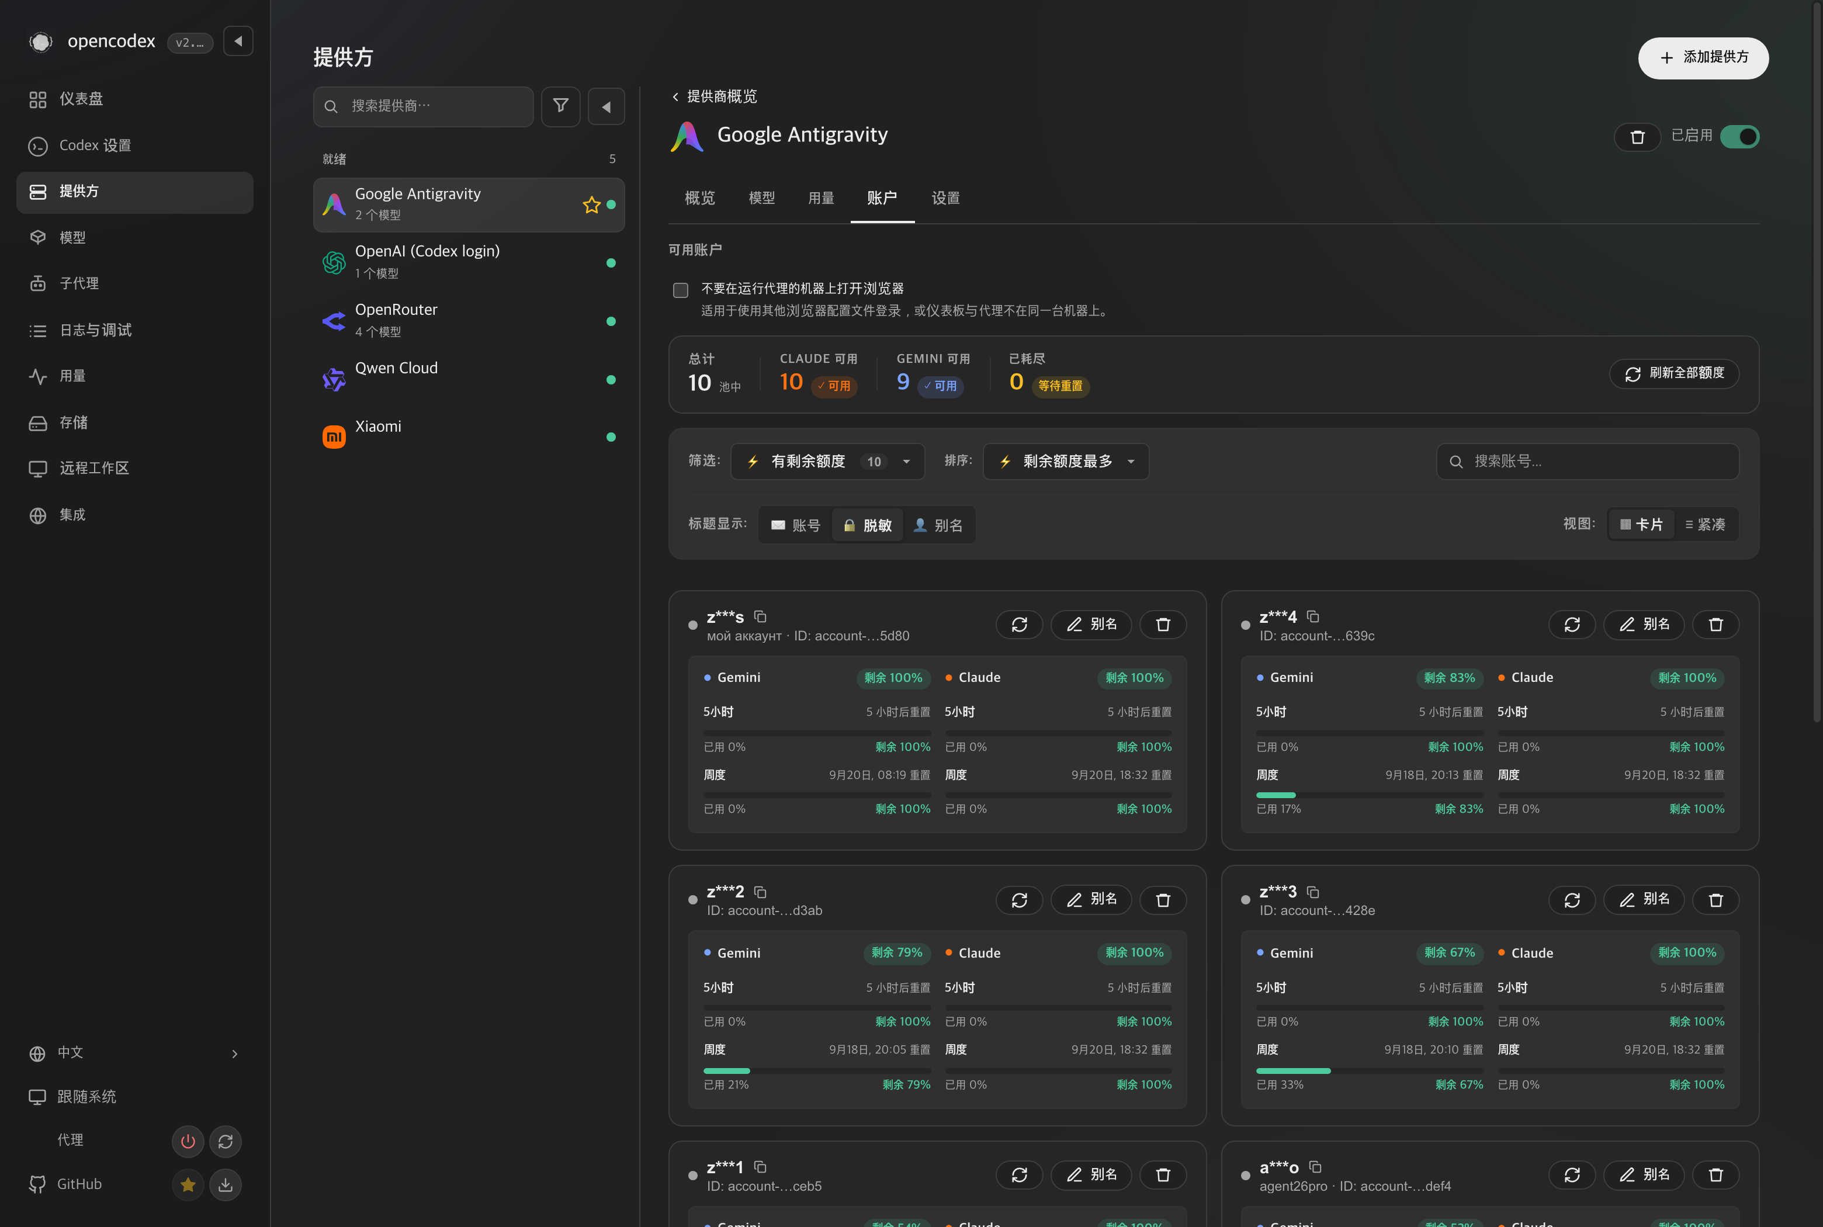Click the 添加提供方 button
This screenshot has width=1823, height=1227.
1703,58
